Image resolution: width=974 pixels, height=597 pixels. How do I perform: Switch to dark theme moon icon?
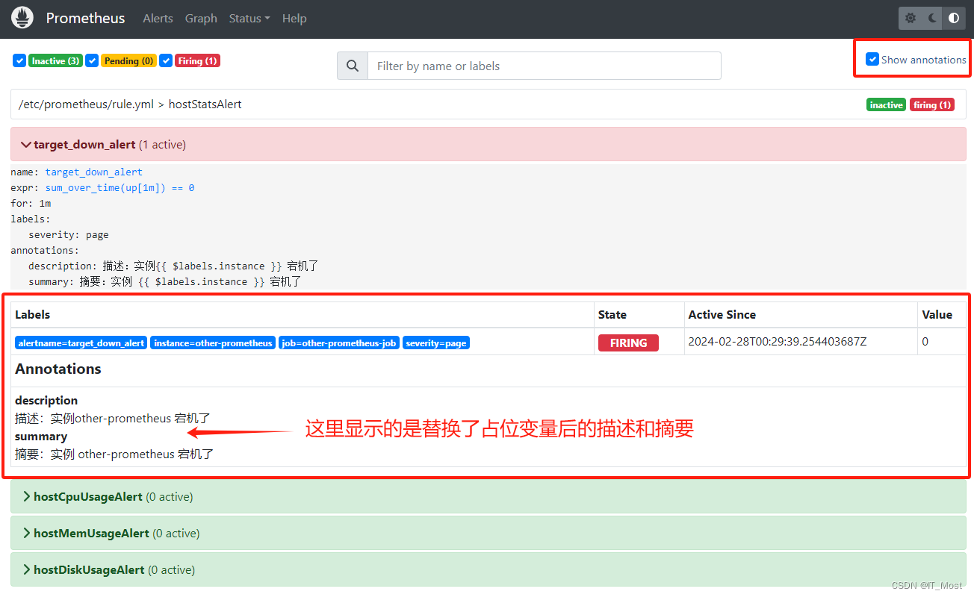tap(932, 19)
